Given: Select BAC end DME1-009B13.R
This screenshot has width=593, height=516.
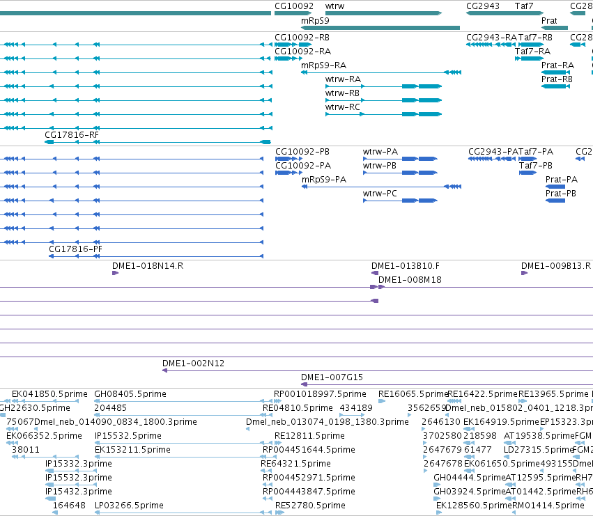Looking at the screenshot, I should (555, 266).
